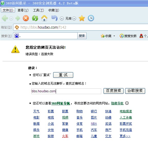Open the 军事 link
The width and height of the screenshot is (148, 141).
[x=65, y=124]
